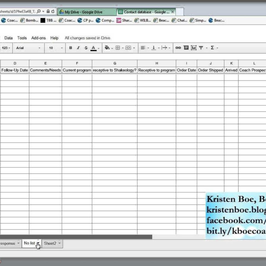Insert a link with the chain icon

(178, 48)
